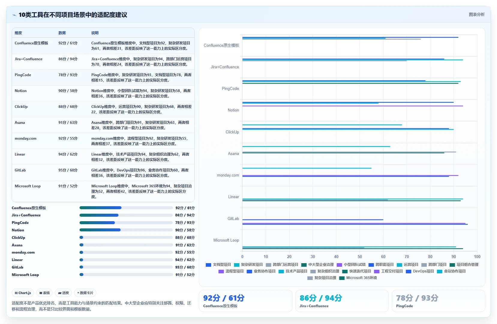Image resolution: width=497 pixels, height=324 pixels.
Task: Toggle the 小型团队试错 legend series
Action: pos(351,265)
